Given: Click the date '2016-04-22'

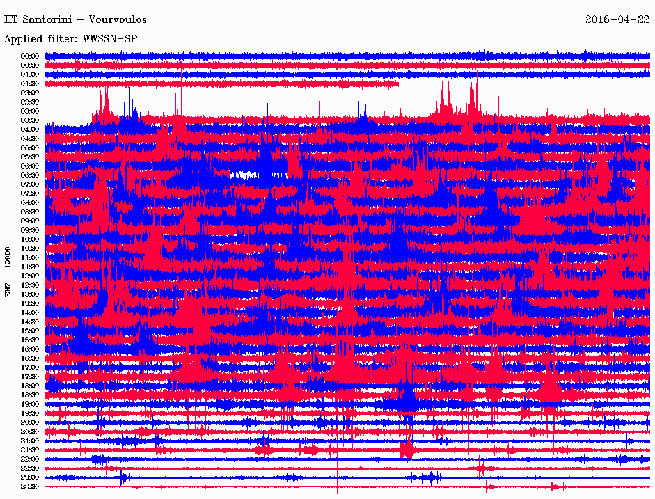Looking at the screenshot, I should point(617,20).
